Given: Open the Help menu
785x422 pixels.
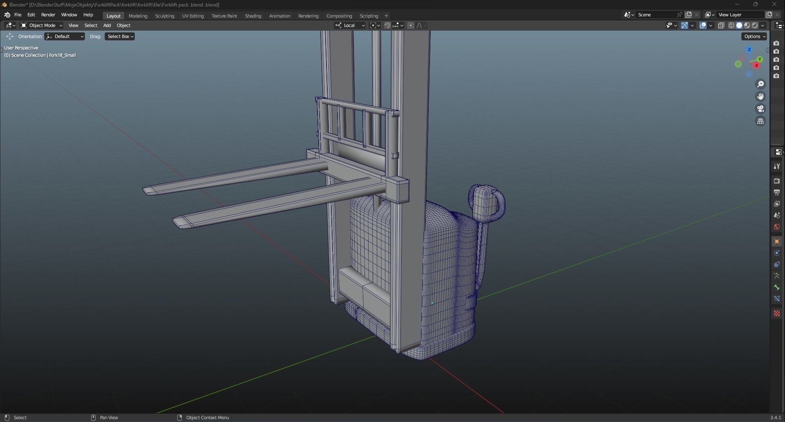Looking at the screenshot, I should click(x=88, y=15).
